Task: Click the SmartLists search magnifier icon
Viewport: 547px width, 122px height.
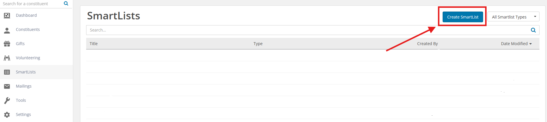Action: point(533,30)
